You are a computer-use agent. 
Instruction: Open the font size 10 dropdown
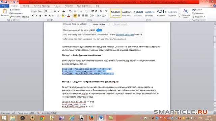click(x=52, y=11)
